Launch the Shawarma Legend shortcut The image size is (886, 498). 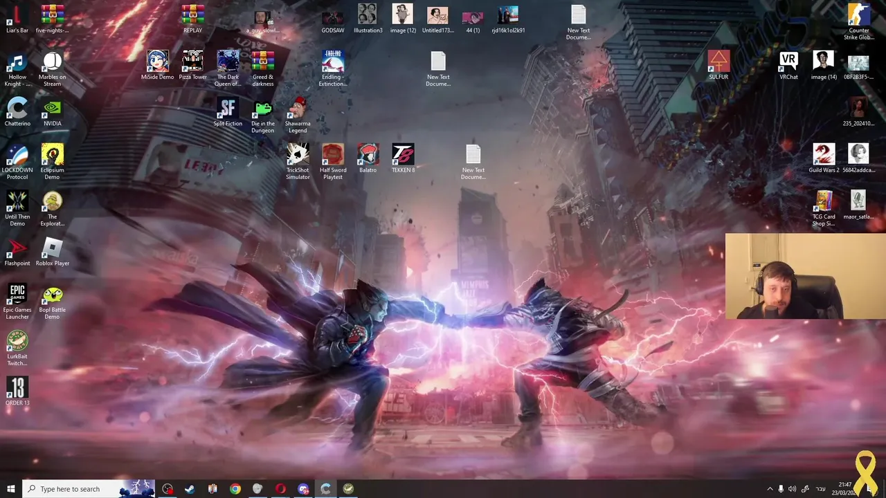298,115
